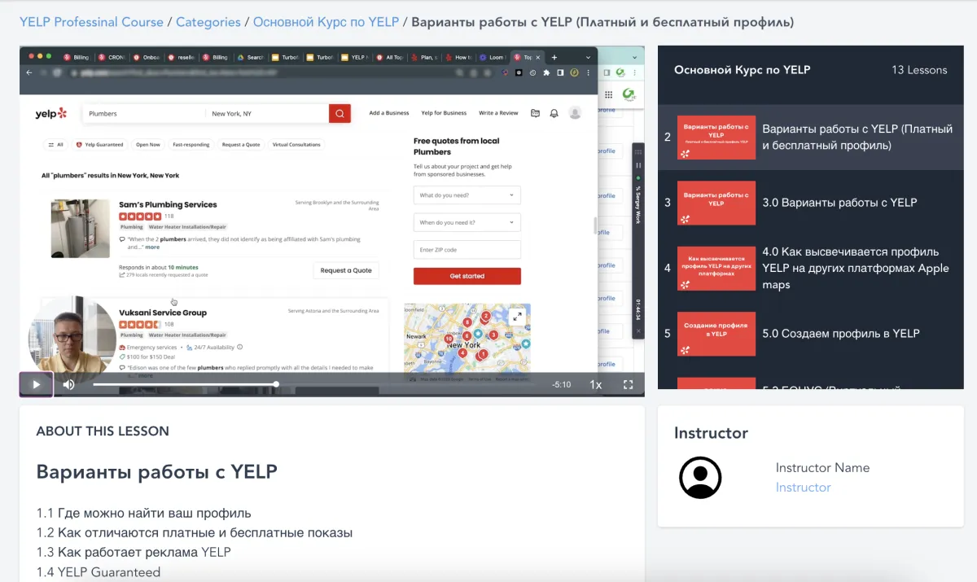The image size is (977, 582).
Task: Click the 13 Lessons count
Action: 919,70
